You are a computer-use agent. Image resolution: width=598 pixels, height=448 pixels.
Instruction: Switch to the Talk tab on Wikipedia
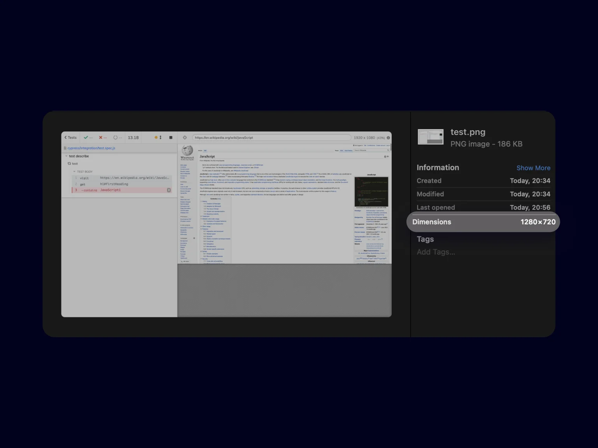pos(205,150)
